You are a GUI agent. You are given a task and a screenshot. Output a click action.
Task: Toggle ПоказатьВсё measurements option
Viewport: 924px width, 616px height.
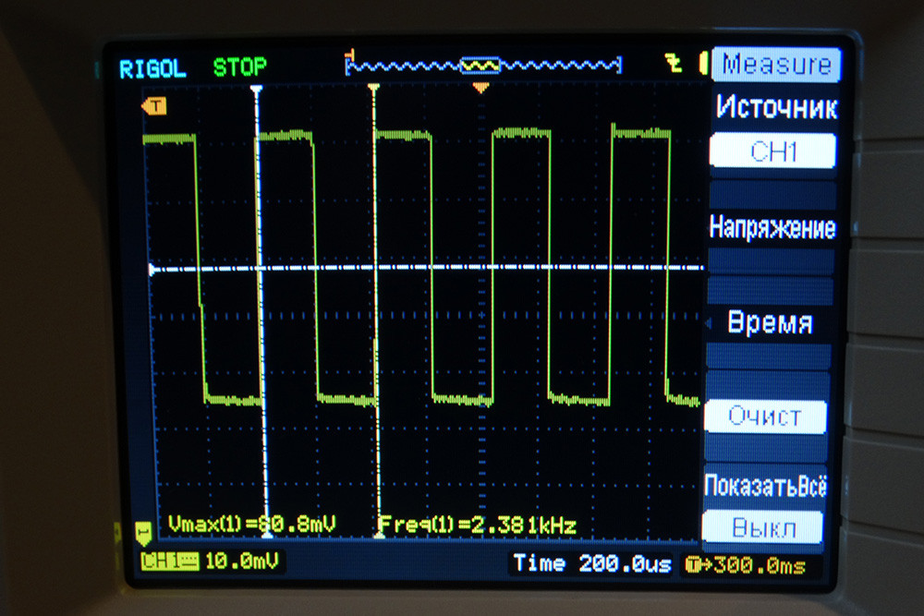coord(764,486)
